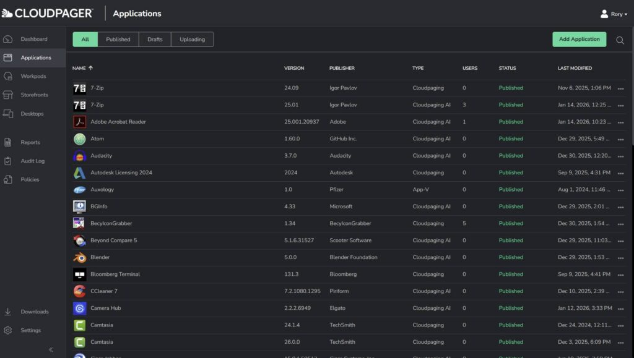Viewport: 634px width, 358px height.
Task: Sort by the NAME column header
Action: point(82,68)
